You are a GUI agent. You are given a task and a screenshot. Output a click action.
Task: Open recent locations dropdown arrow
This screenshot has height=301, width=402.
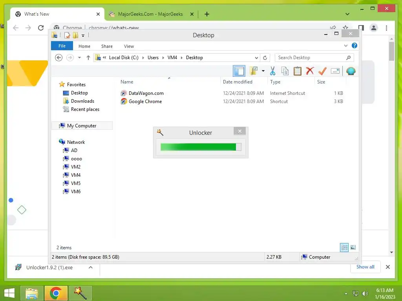(79, 58)
